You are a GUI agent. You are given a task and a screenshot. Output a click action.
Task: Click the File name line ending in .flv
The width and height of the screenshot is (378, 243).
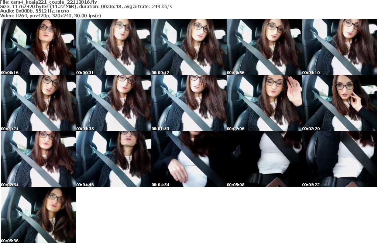click(48, 2)
